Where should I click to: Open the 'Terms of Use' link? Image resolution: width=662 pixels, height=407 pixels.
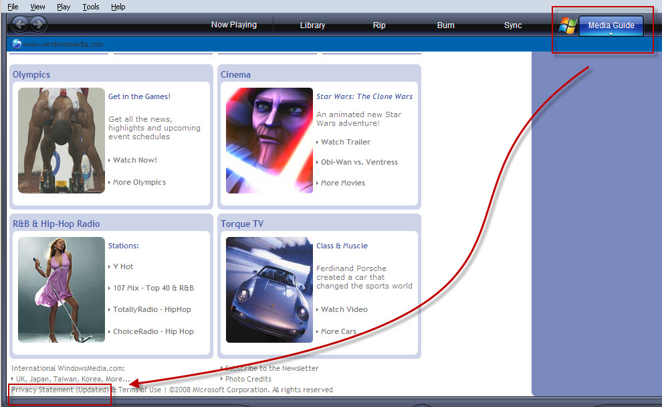coord(139,390)
